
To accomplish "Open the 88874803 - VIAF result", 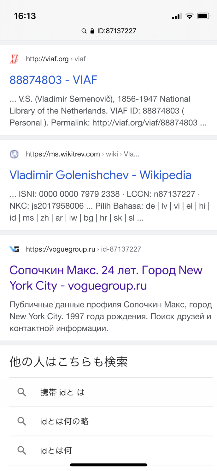I will pyautogui.click(x=53, y=80).
